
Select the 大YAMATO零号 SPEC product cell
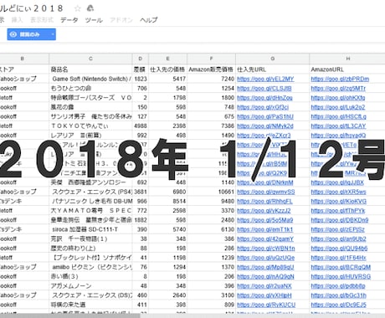point(90,211)
